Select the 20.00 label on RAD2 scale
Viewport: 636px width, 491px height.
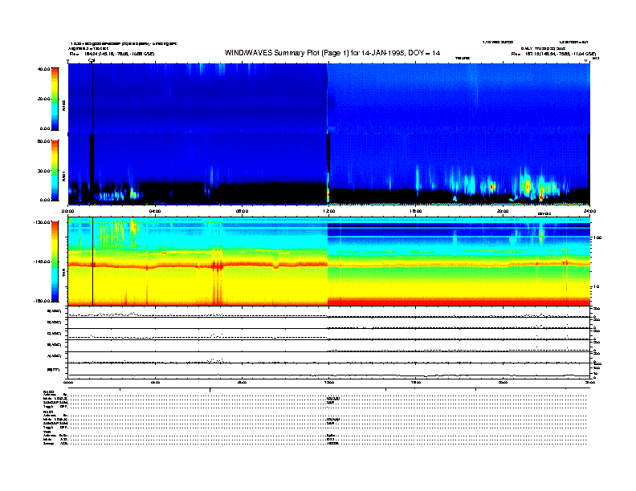(43, 99)
